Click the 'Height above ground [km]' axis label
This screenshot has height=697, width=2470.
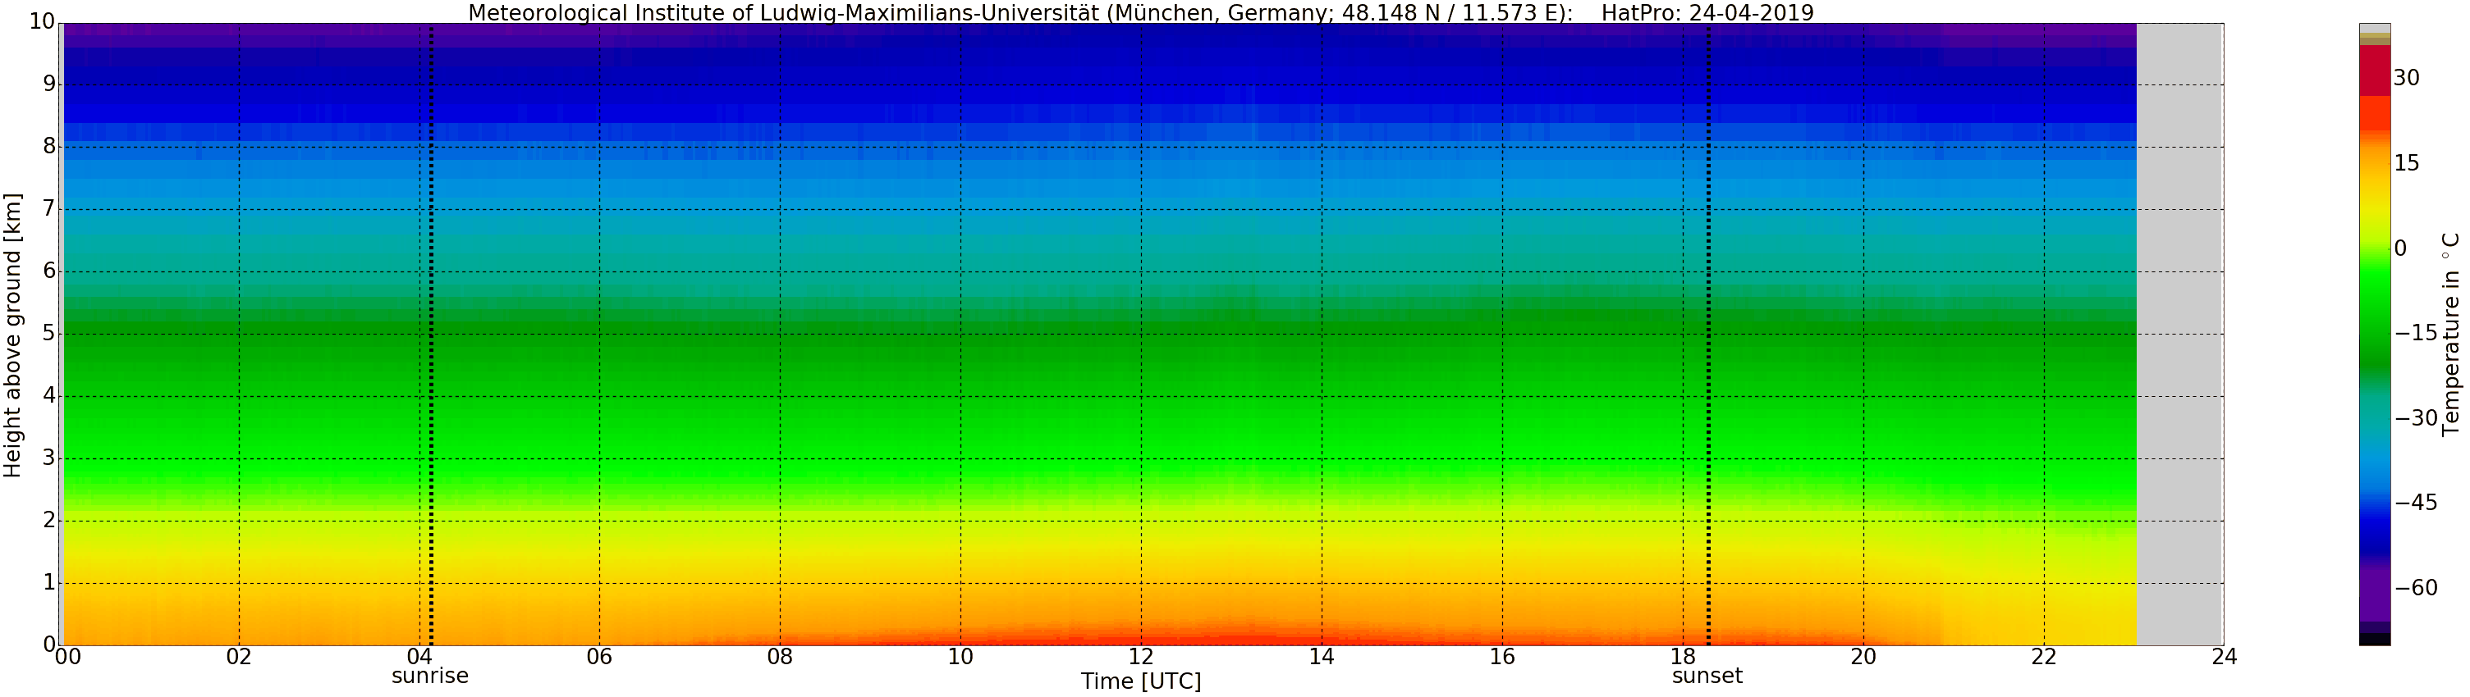click(12, 335)
